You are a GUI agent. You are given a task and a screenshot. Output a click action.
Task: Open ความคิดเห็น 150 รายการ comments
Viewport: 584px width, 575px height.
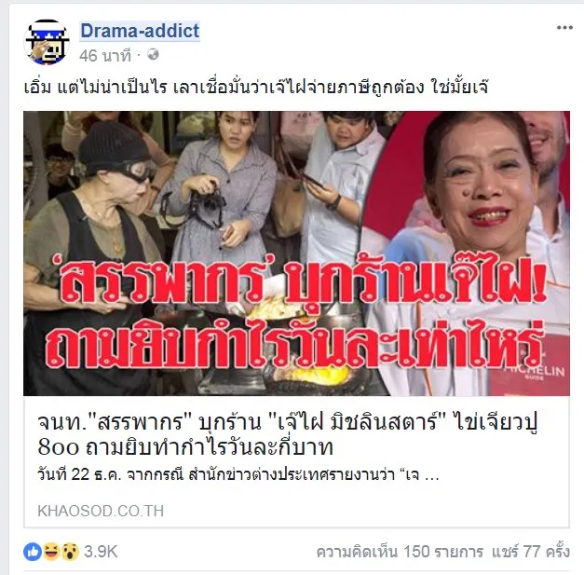(x=400, y=552)
